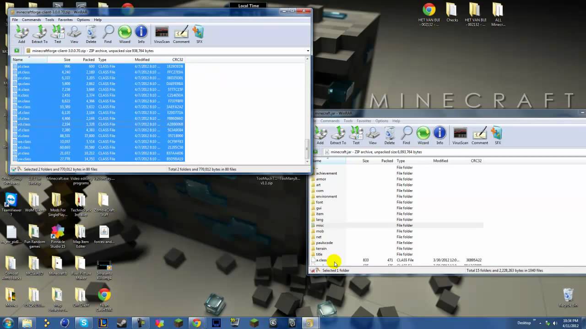Show Info in minecraftforge window
The height and width of the screenshot is (329, 586).
pos(141,34)
